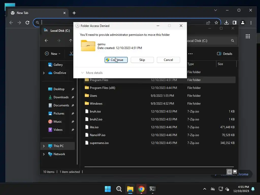Viewport: 260px width, 195px height.
Task: Open the Chrome three-dot menu
Action: coord(251,23)
